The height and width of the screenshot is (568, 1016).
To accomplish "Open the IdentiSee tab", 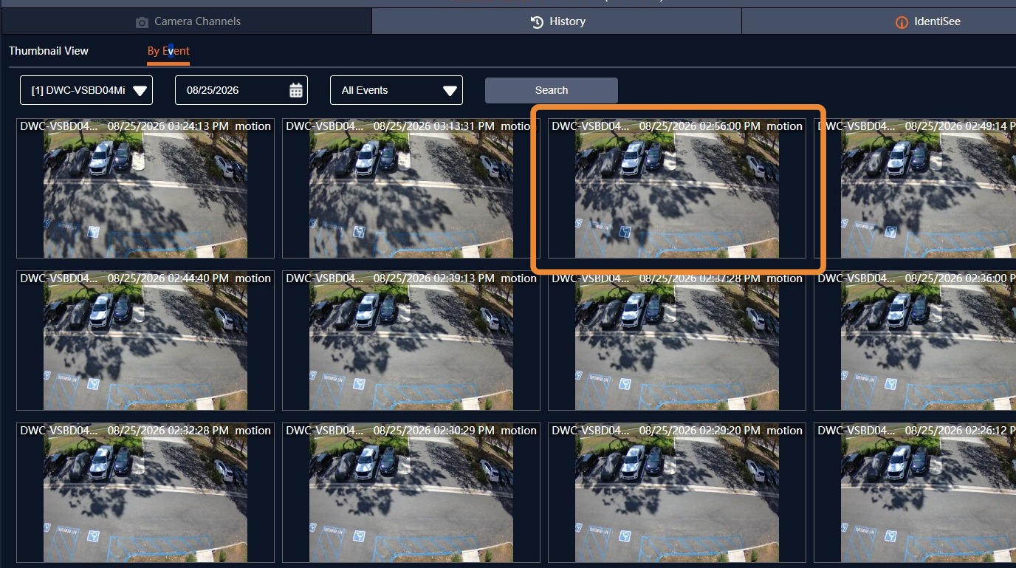I will (879, 21).
